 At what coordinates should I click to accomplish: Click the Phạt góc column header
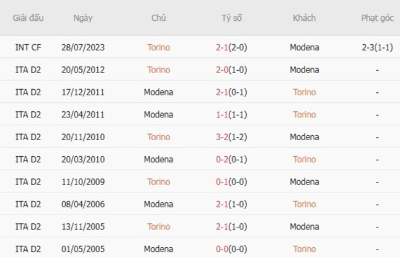377,18
